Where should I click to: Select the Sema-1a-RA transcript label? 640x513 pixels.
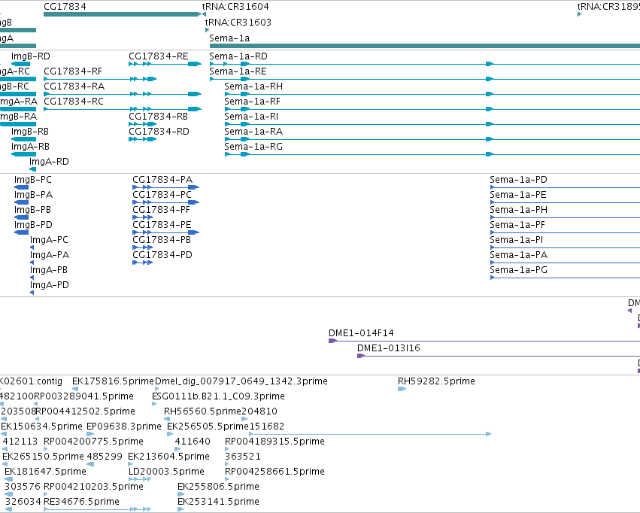[x=253, y=132]
